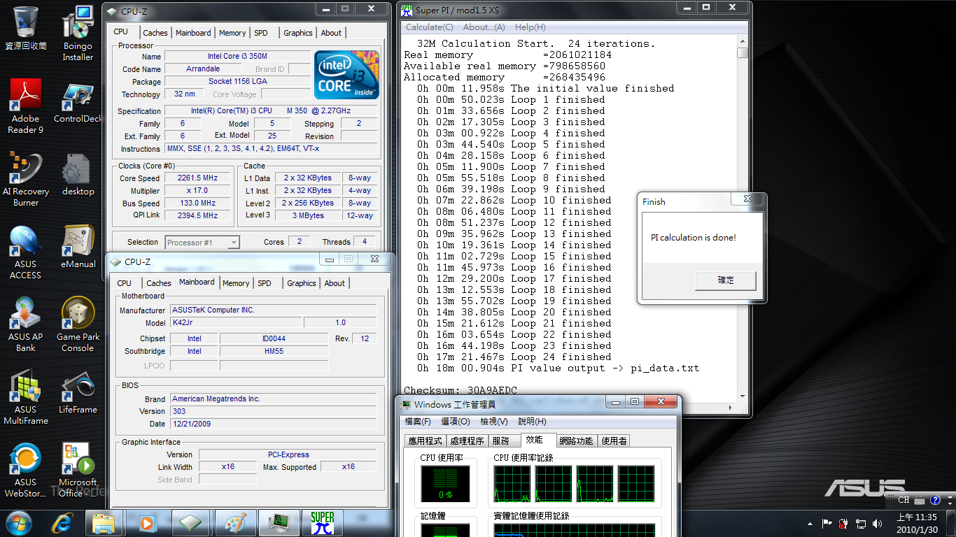
Task: Open LifeFrame desktop shortcut
Action: point(78,393)
